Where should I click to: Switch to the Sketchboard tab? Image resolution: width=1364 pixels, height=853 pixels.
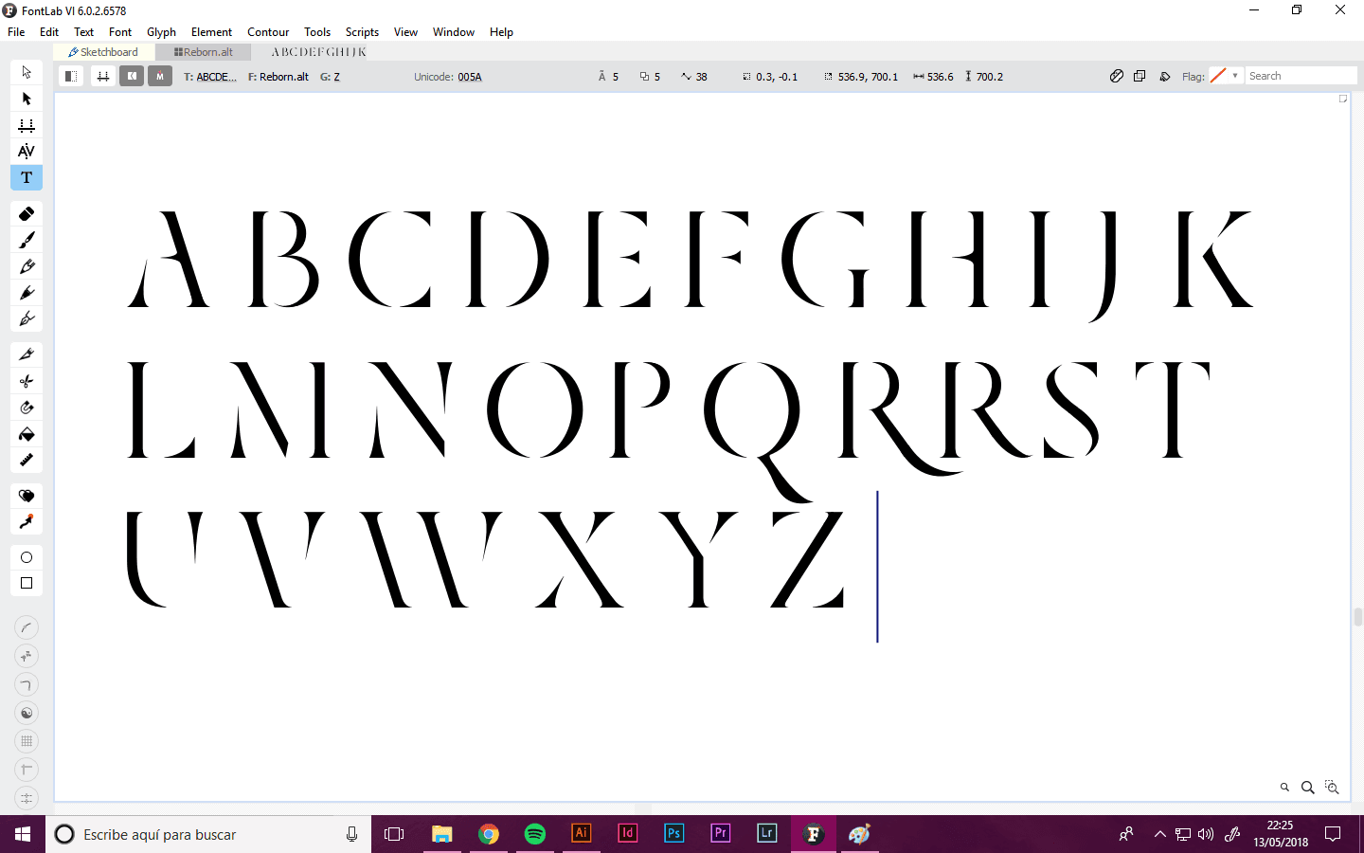[x=103, y=52]
